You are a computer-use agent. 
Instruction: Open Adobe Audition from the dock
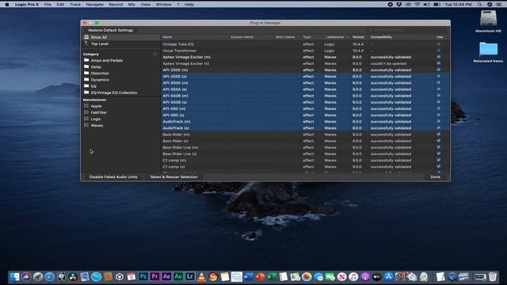[x=177, y=276]
